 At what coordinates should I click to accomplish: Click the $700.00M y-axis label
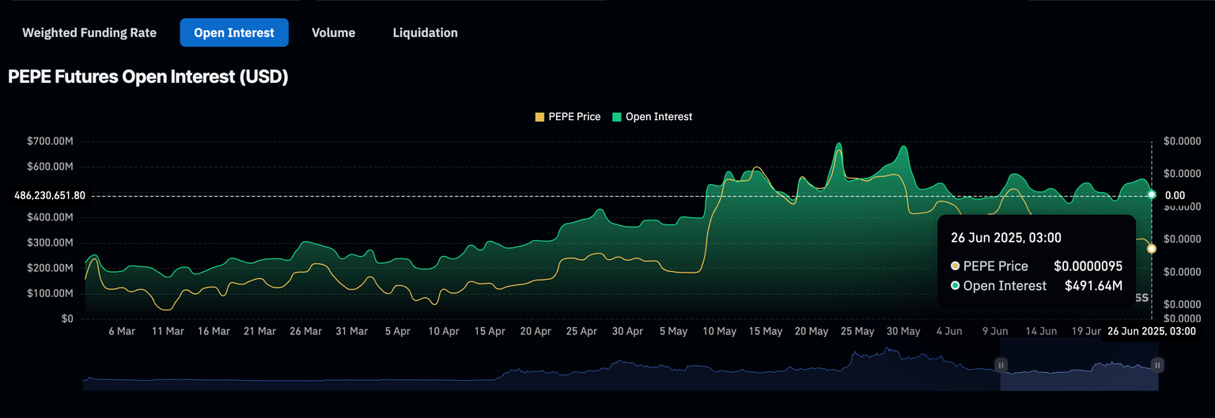pyautogui.click(x=51, y=141)
